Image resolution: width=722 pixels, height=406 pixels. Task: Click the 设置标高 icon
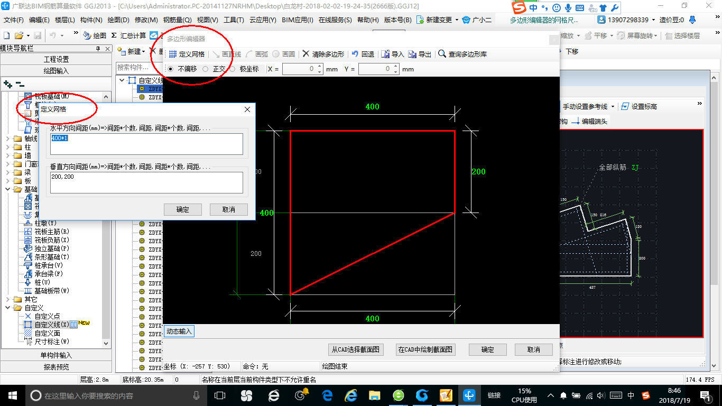click(x=625, y=106)
